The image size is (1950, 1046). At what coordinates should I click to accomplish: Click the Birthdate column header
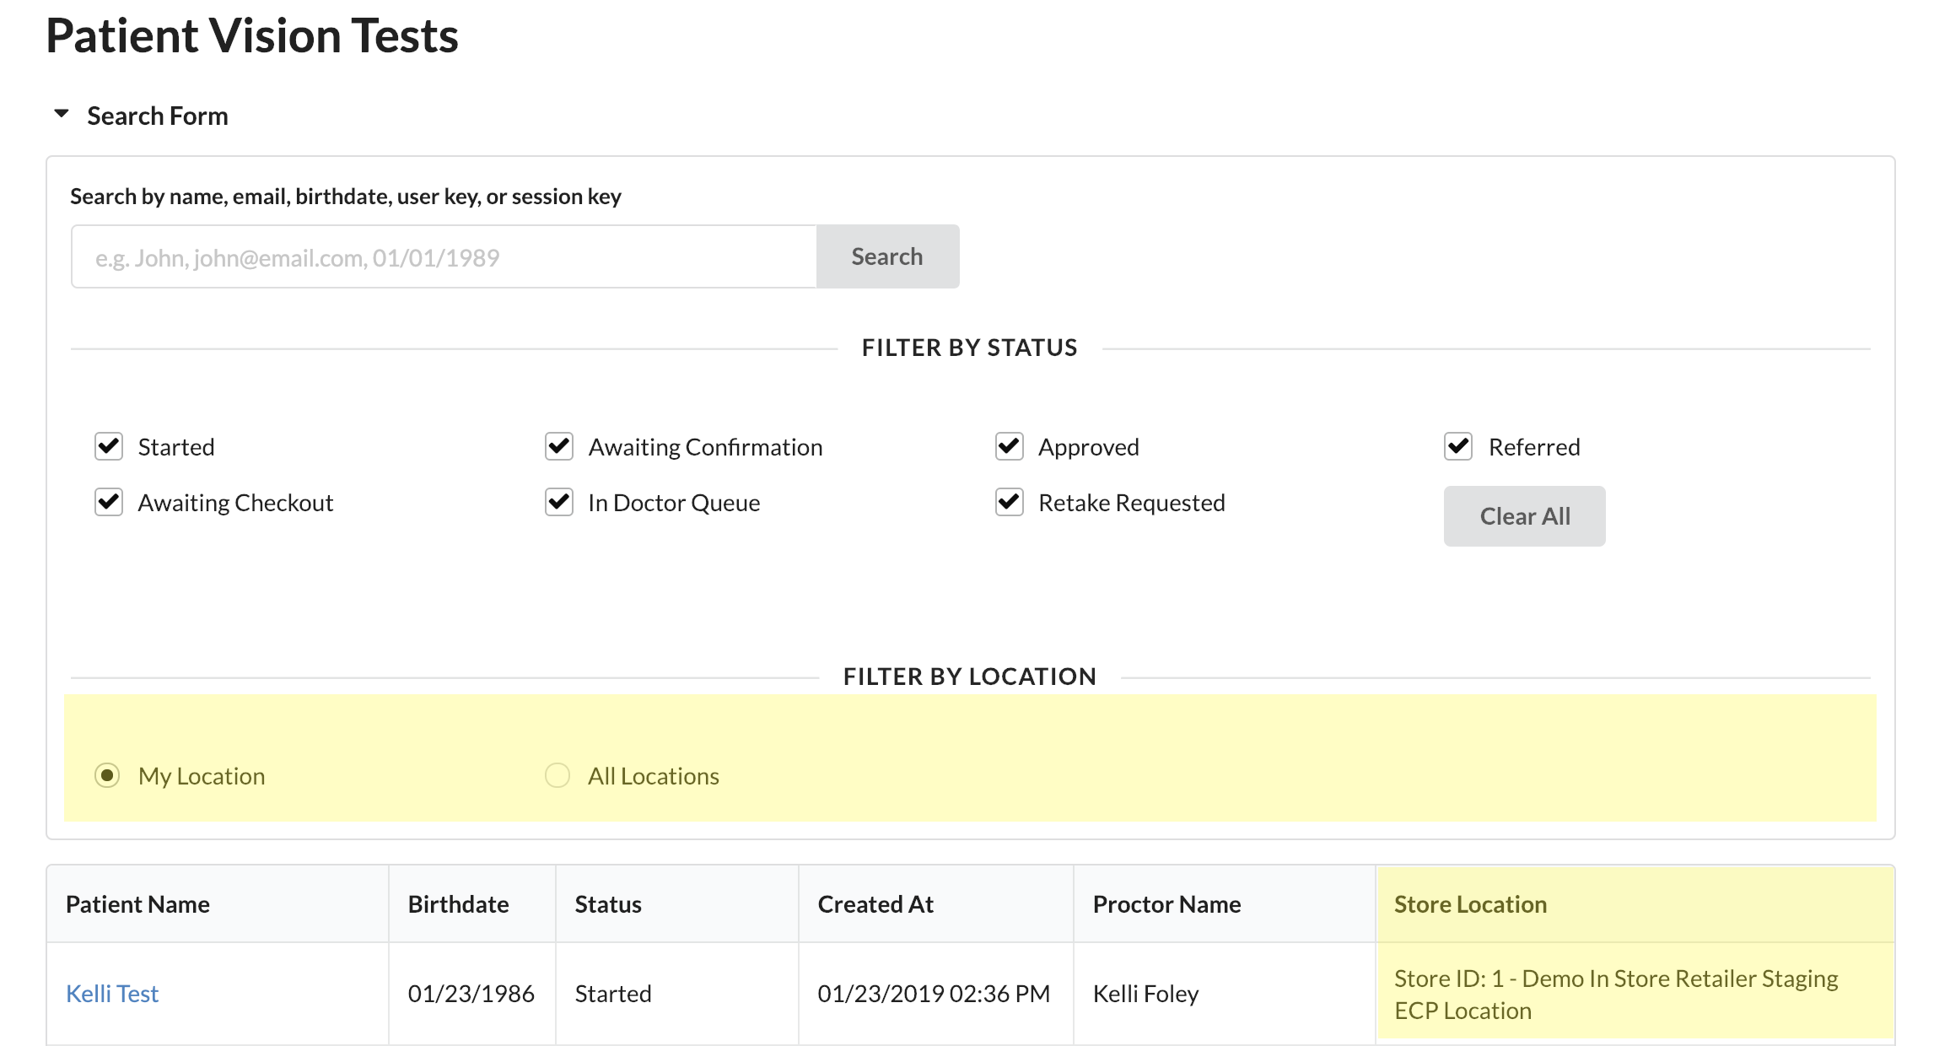[x=458, y=904]
